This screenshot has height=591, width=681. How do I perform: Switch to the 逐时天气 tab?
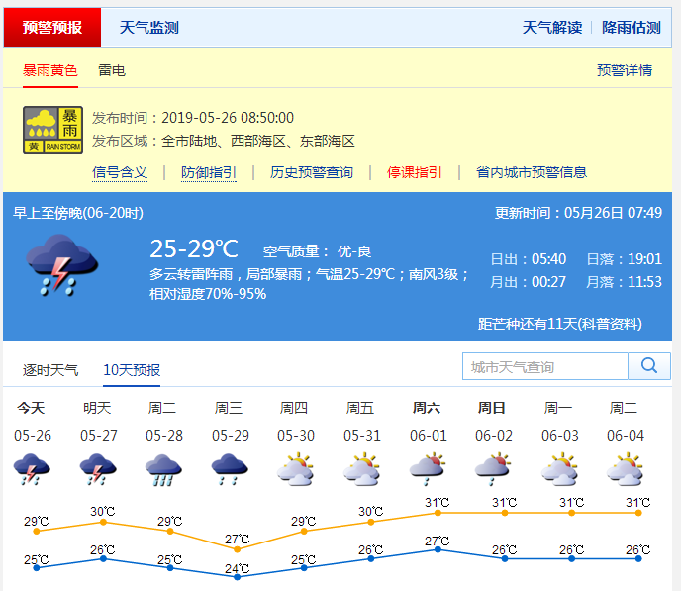(50, 370)
